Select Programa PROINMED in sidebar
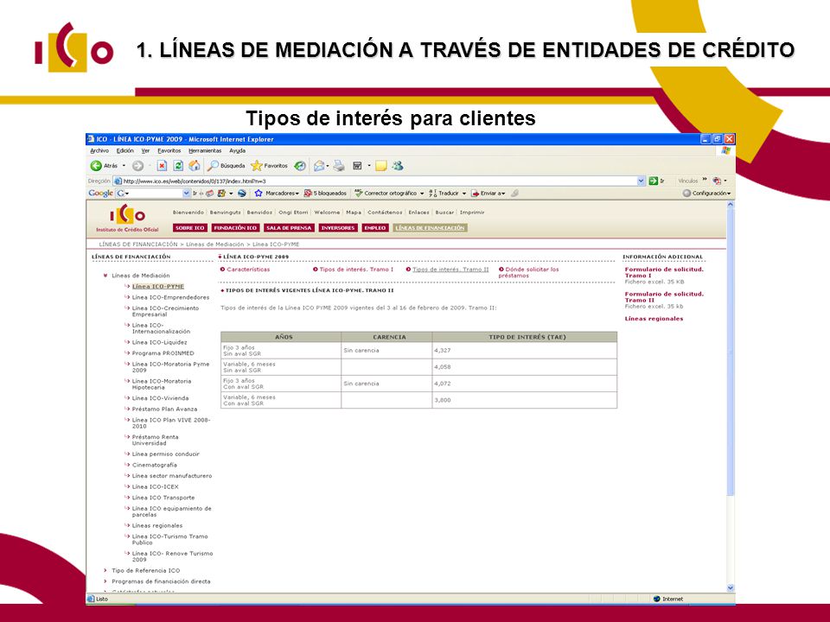 point(163,353)
